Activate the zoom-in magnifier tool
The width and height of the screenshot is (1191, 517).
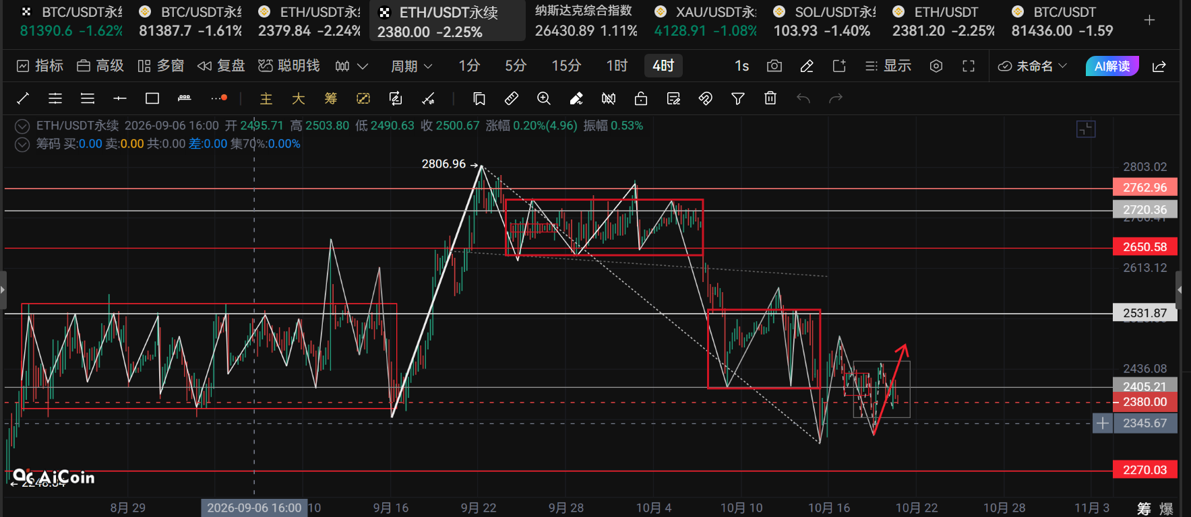point(544,99)
